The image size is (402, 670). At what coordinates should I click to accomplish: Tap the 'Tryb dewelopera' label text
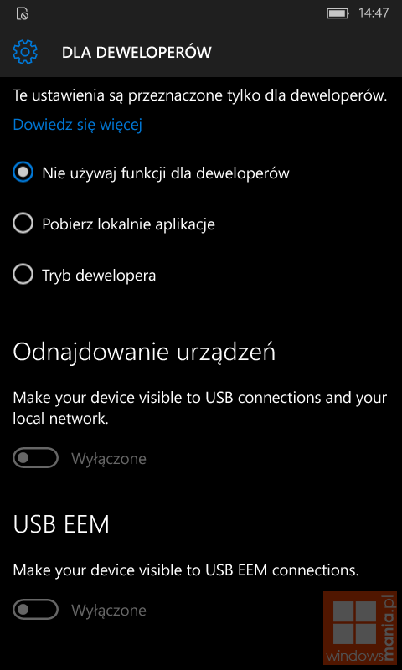click(99, 276)
